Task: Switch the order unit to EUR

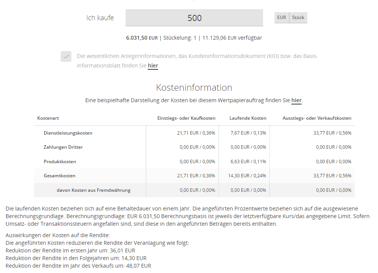Action: pos(281,18)
